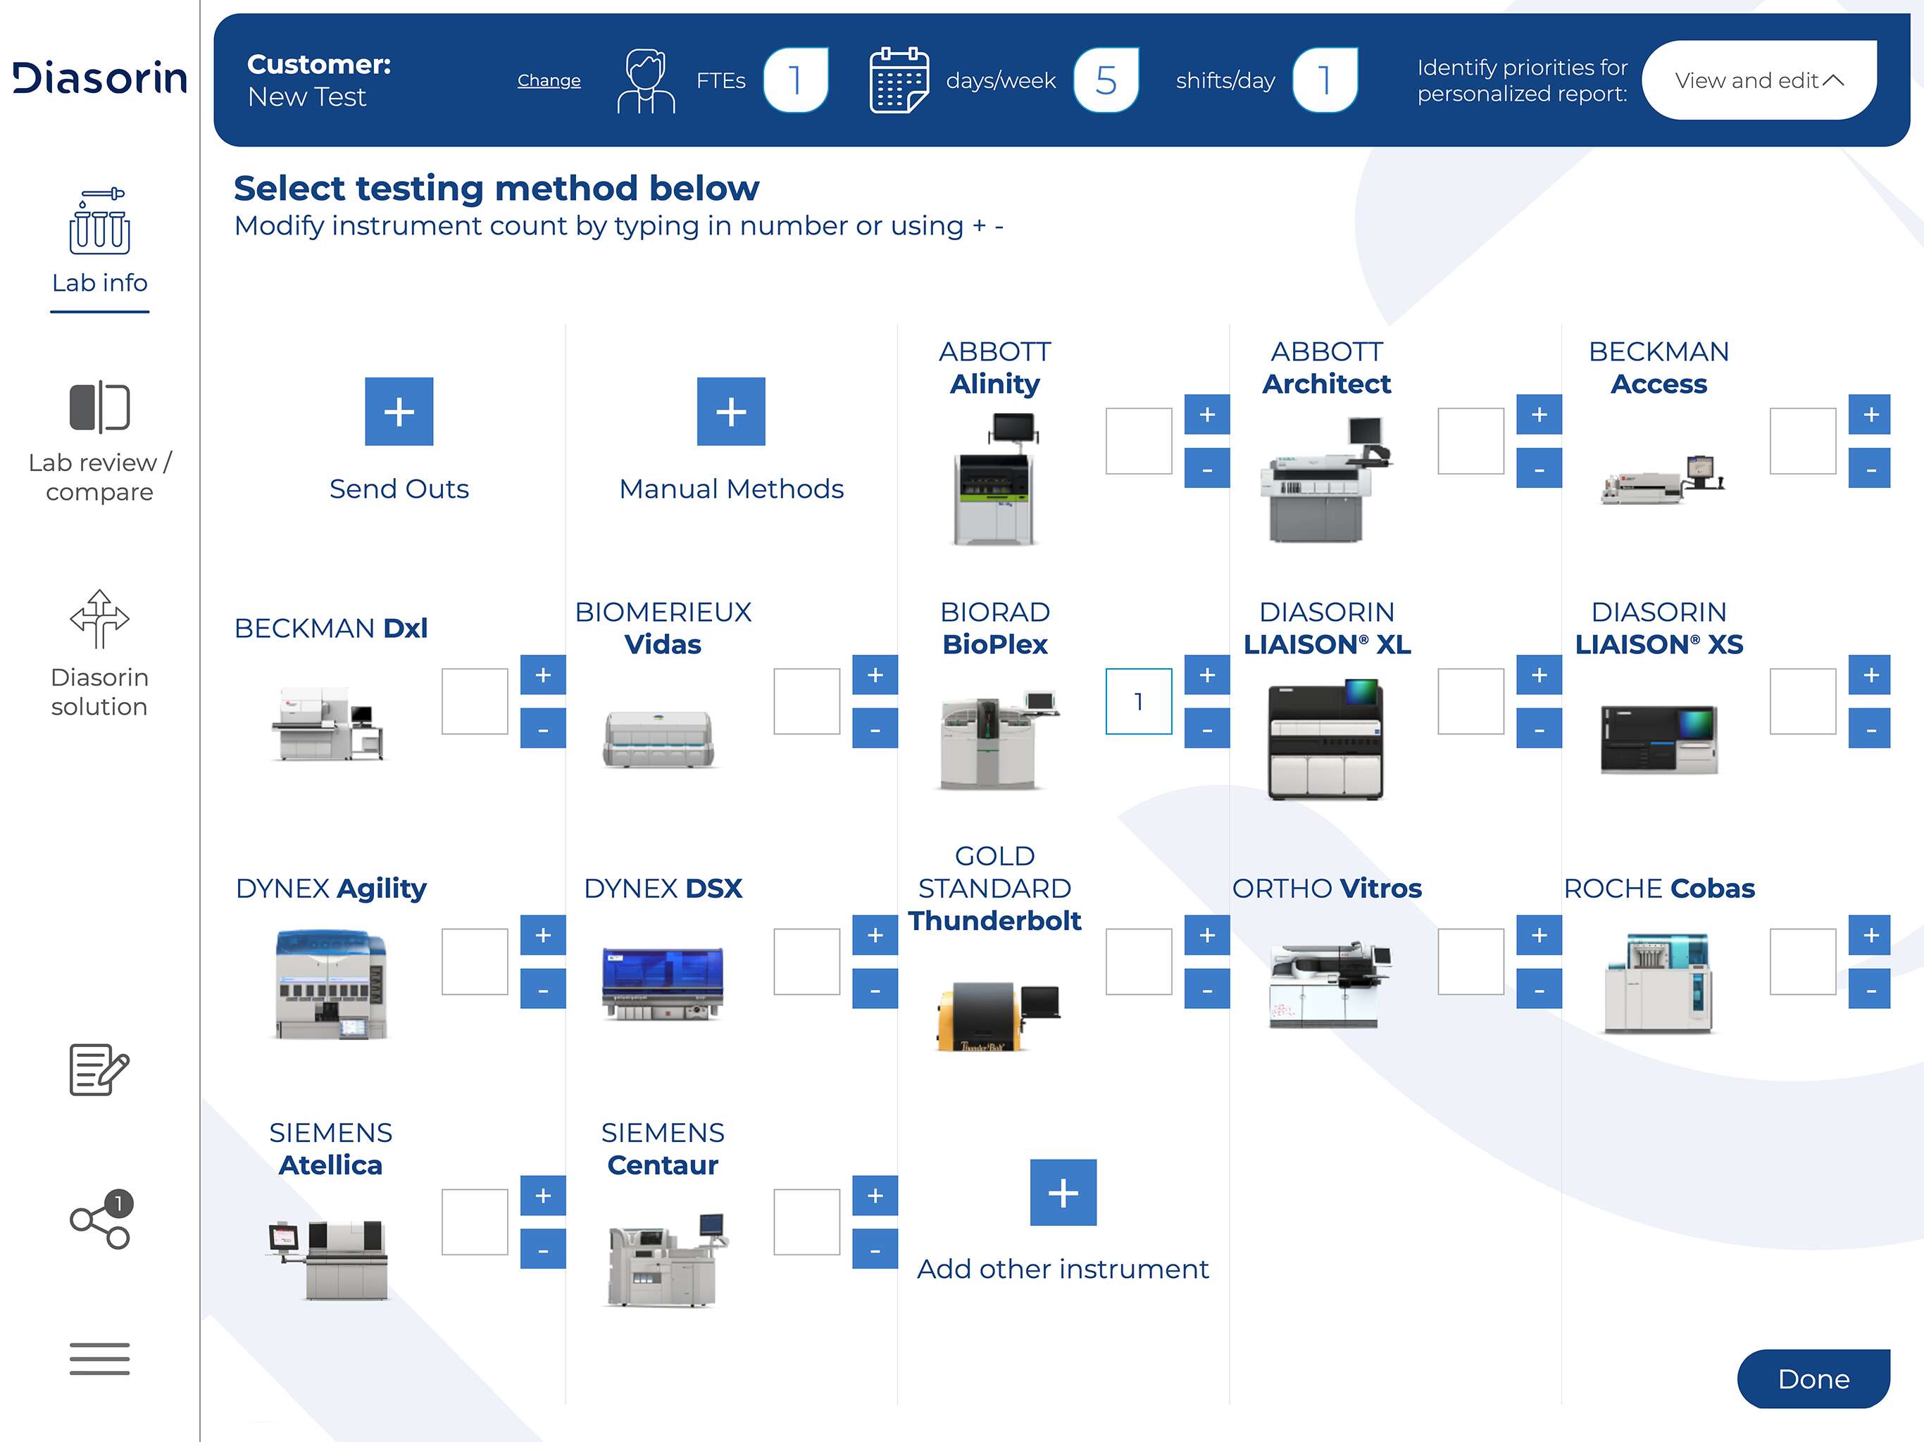Increase Ortho Vitros instrument count

(x=1539, y=935)
